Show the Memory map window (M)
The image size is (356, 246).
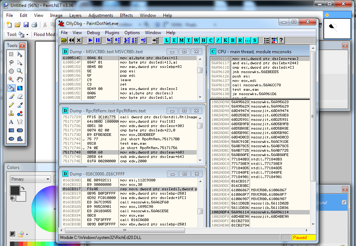181,40
